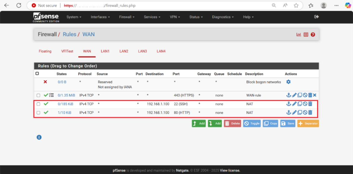Add rule to top with up-arrow Add

click(199, 123)
